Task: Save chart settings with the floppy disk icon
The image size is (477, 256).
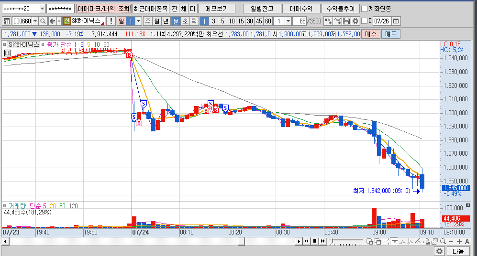Action: click(x=346, y=21)
